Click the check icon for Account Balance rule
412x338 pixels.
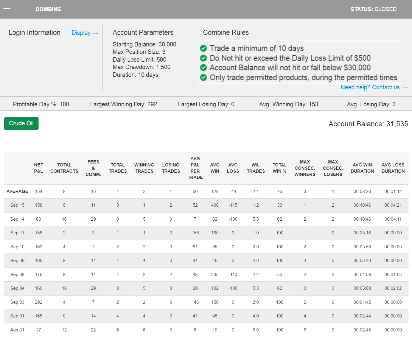pos(203,68)
